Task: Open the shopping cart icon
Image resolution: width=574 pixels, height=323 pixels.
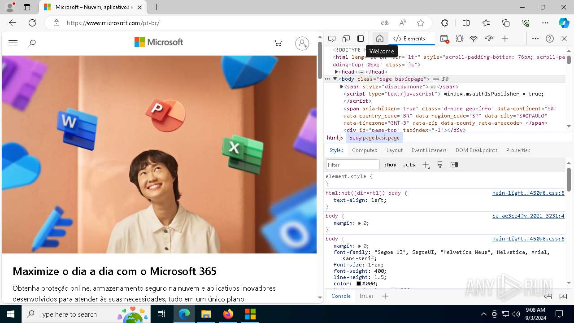Action: pyautogui.click(x=278, y=43)
